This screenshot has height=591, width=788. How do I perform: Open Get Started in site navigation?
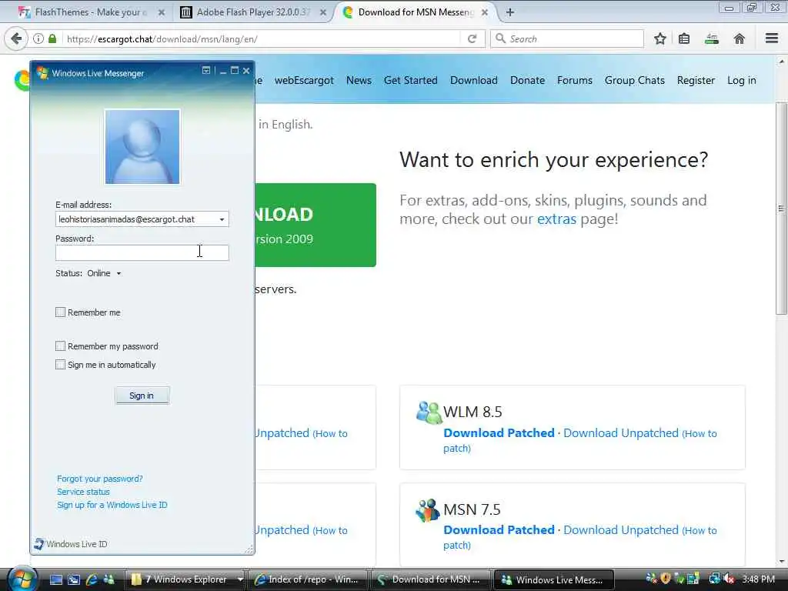pos(411,80)
